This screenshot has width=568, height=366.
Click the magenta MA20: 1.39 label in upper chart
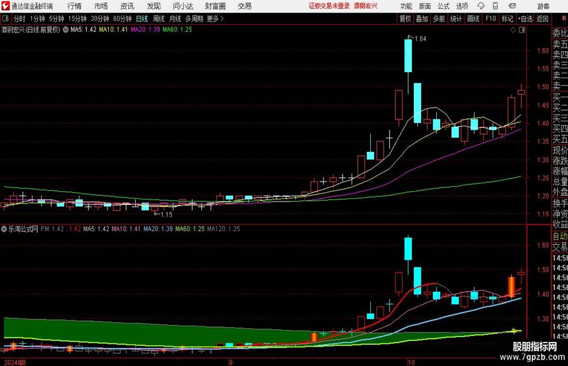(145, 29)
